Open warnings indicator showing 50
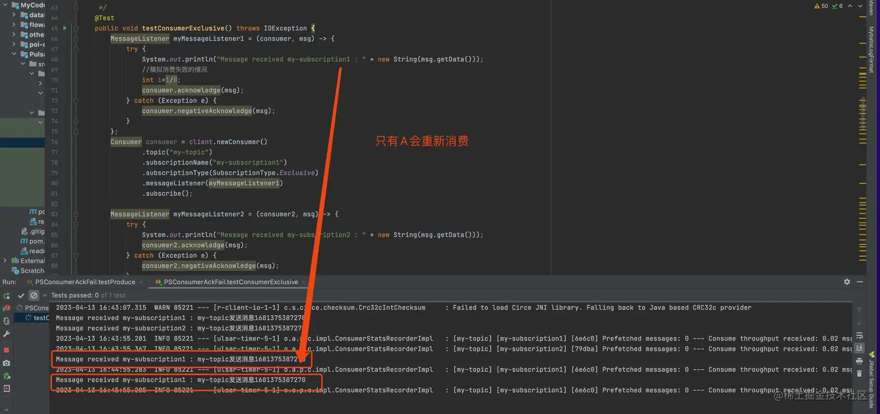 coord(821,6)
